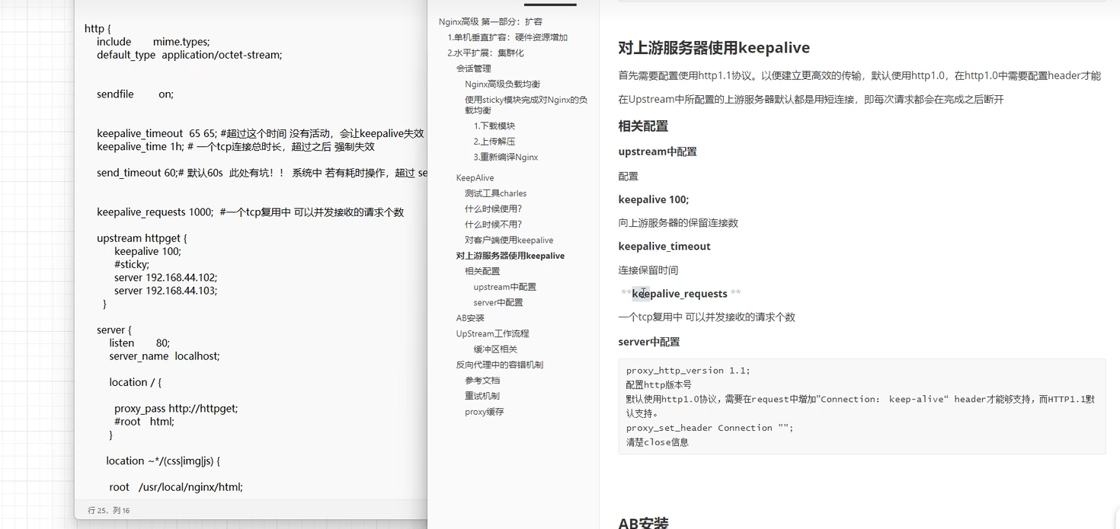This screenshot has width=1120, height=529.
Task: Open 参考文档 outline entry
Action: coord(482,381)
